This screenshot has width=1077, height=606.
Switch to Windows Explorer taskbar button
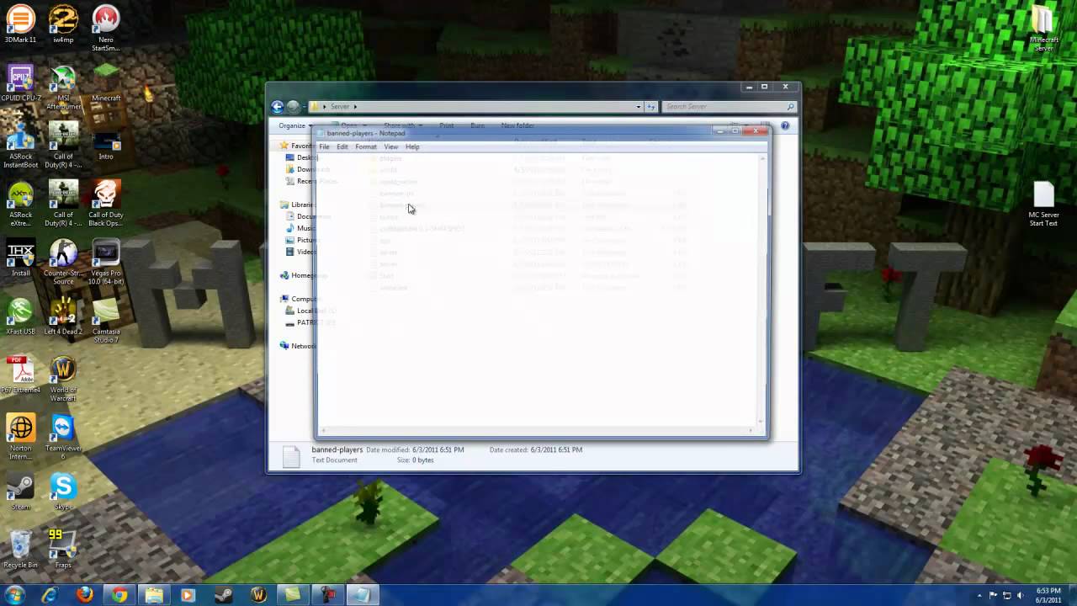click(154, 595)
